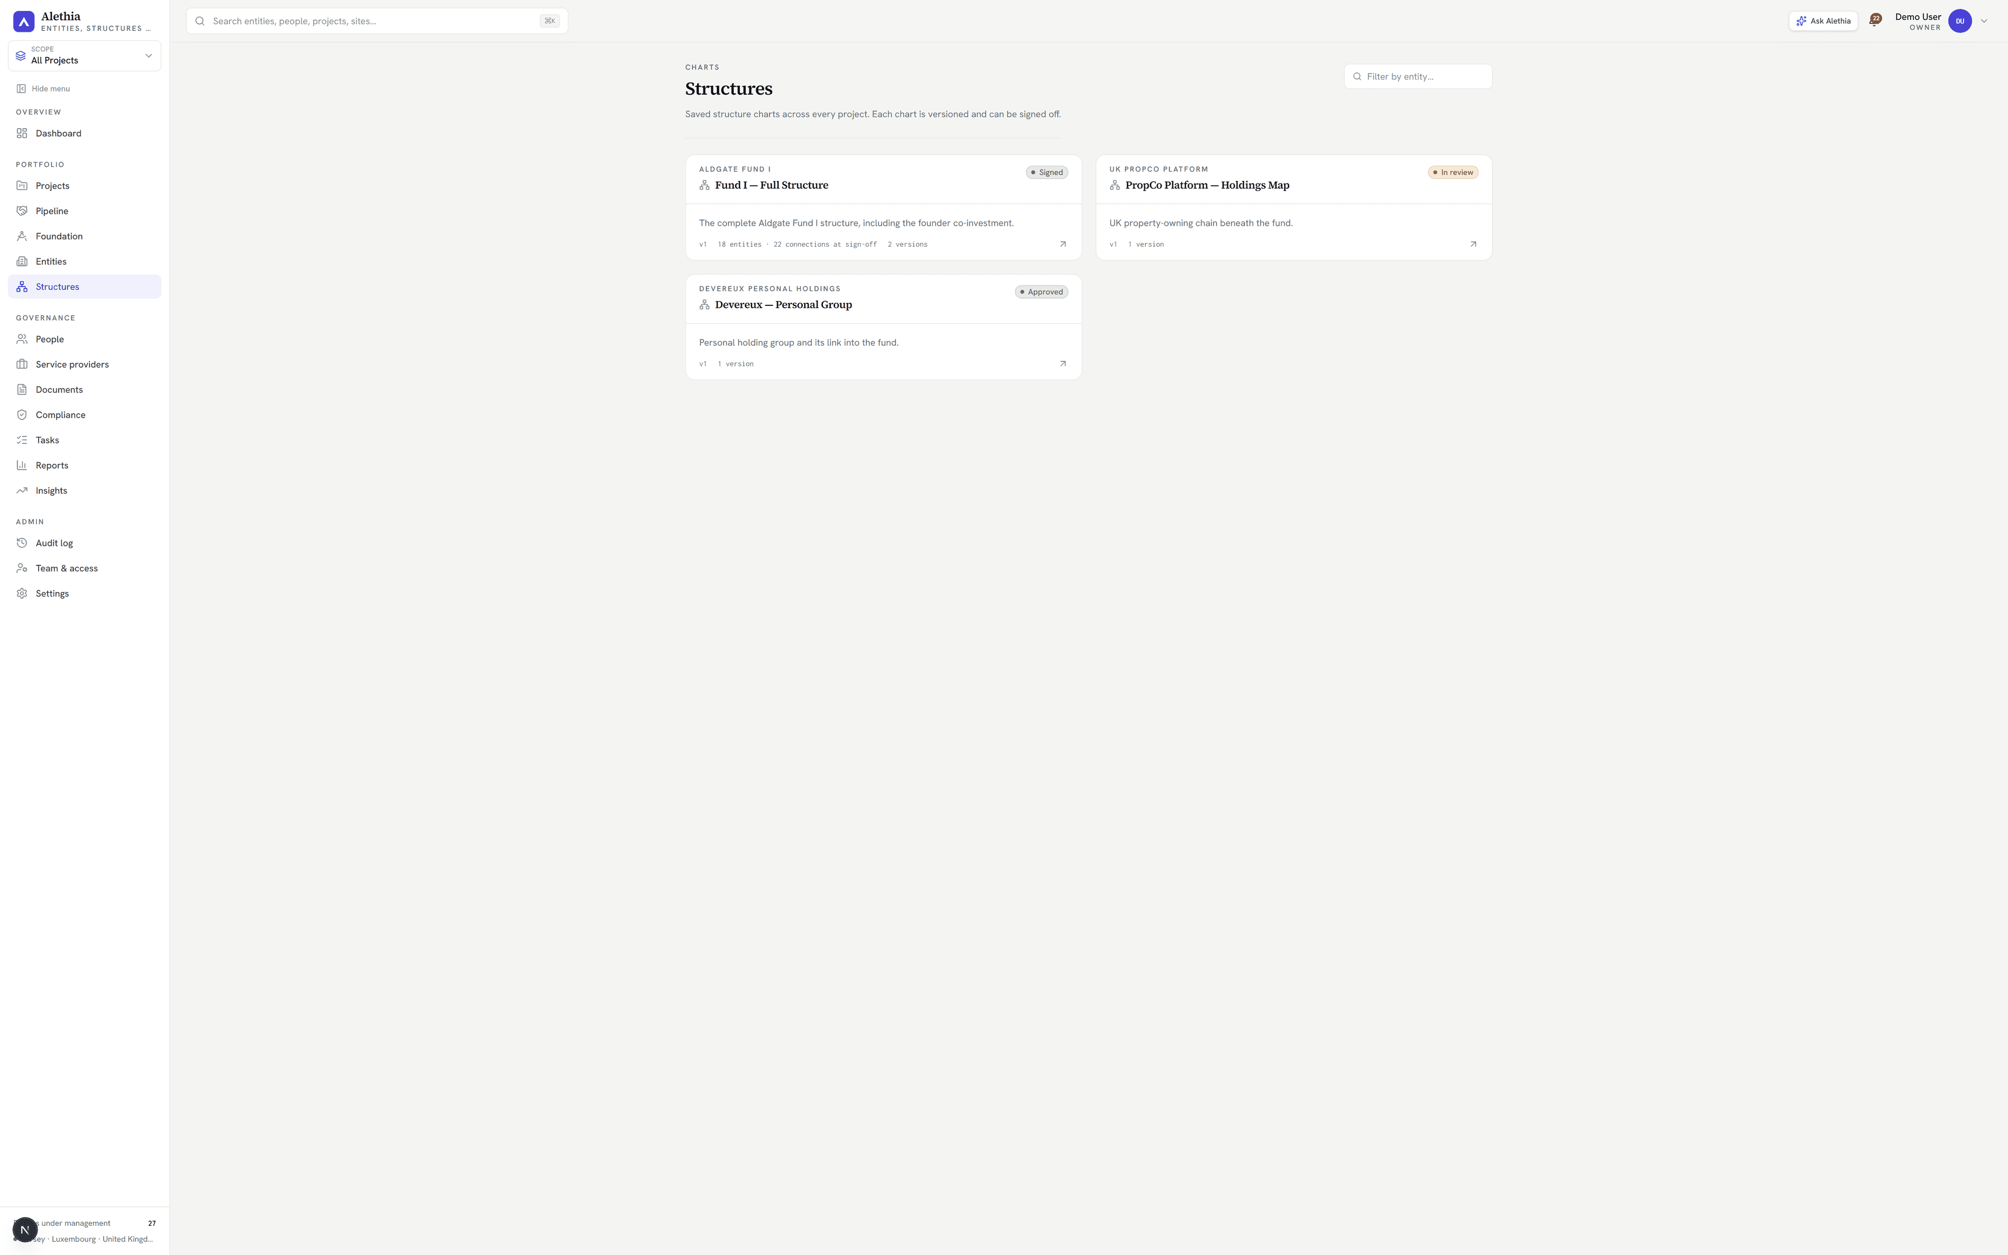Screen dimensions: 2008x1255
Task: Click the Documents file icon
Action: pyautogui.click(x=22, y=389)
